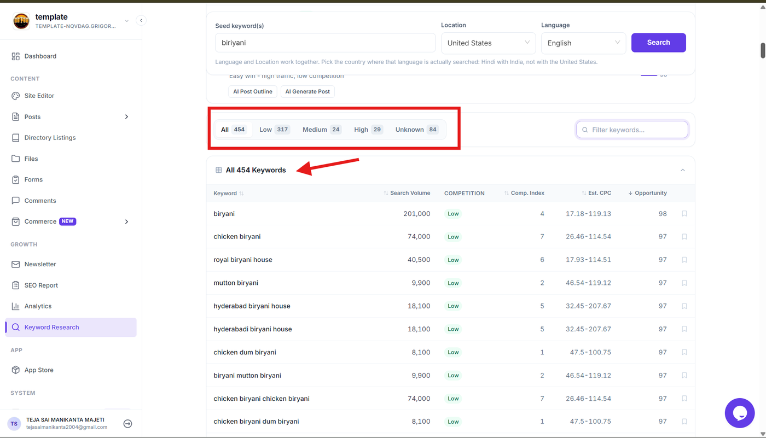The width and height of the screenshot is (766, 438).
Task: Click the Comments speech bubble icon
Action: [15, 201]
